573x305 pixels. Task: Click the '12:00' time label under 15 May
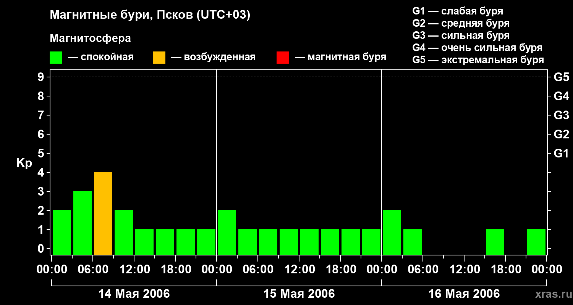299,270
